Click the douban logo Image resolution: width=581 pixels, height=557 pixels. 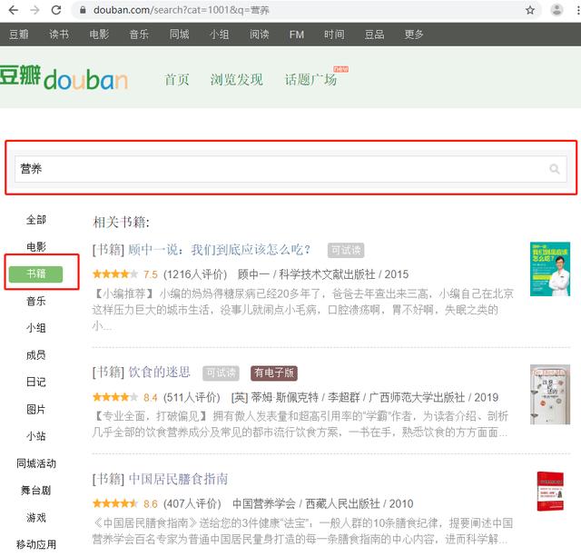pos(64,79)
